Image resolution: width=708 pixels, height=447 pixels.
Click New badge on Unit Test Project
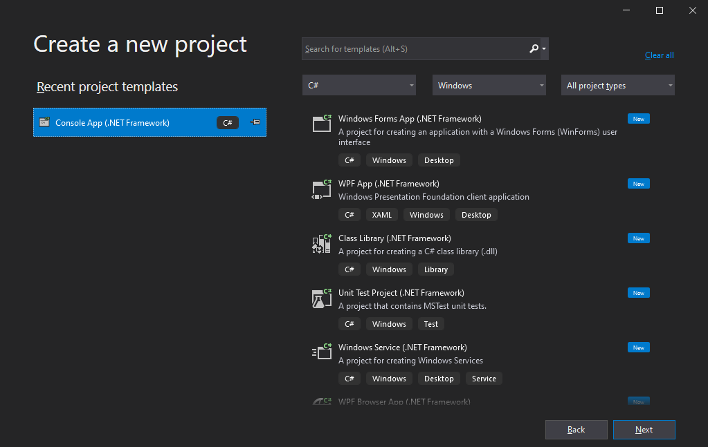pos(639,292)
